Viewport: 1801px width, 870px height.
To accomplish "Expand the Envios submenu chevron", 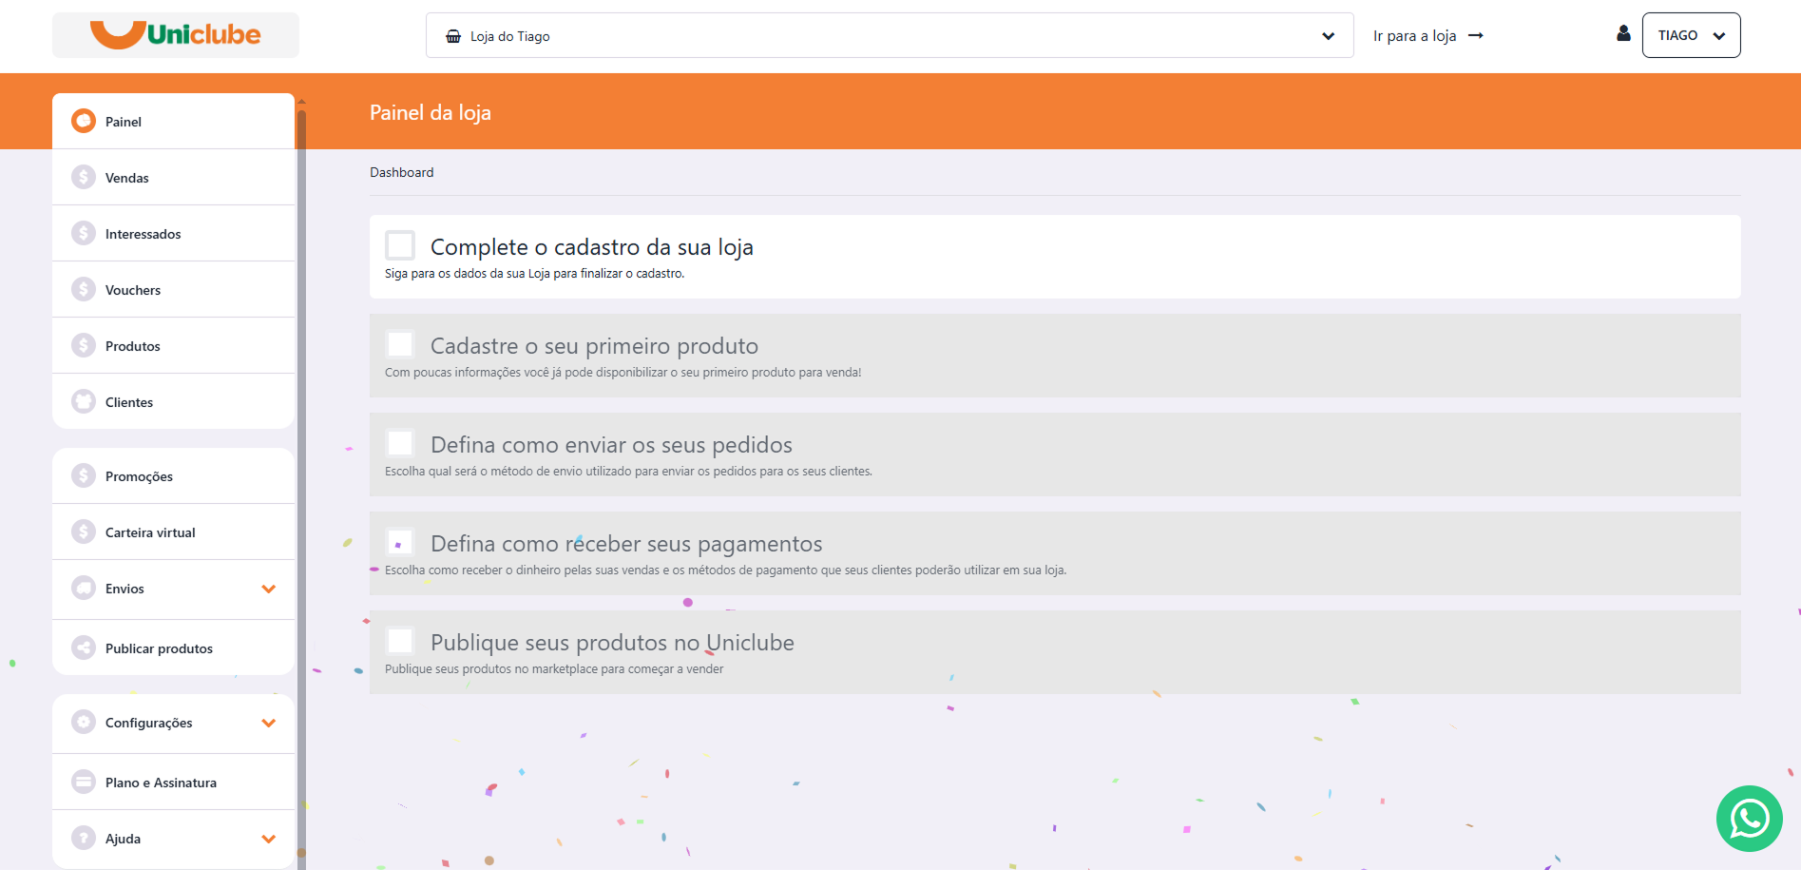I will (269, 589).
